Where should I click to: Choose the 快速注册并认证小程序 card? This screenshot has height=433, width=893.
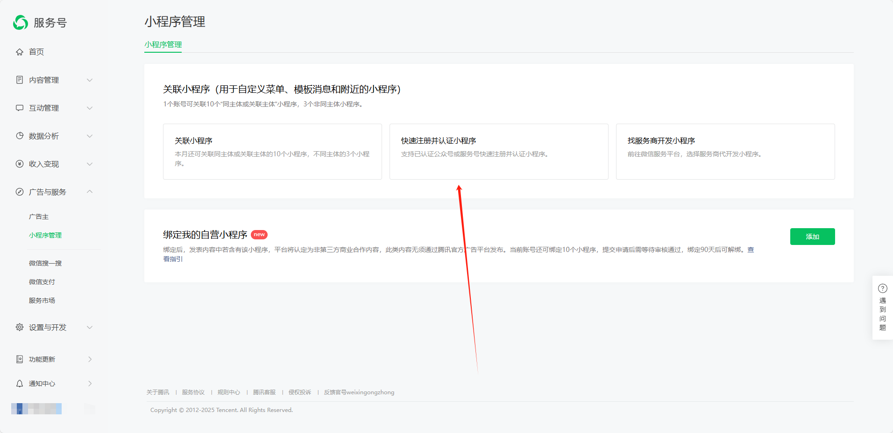pos(499,152)
